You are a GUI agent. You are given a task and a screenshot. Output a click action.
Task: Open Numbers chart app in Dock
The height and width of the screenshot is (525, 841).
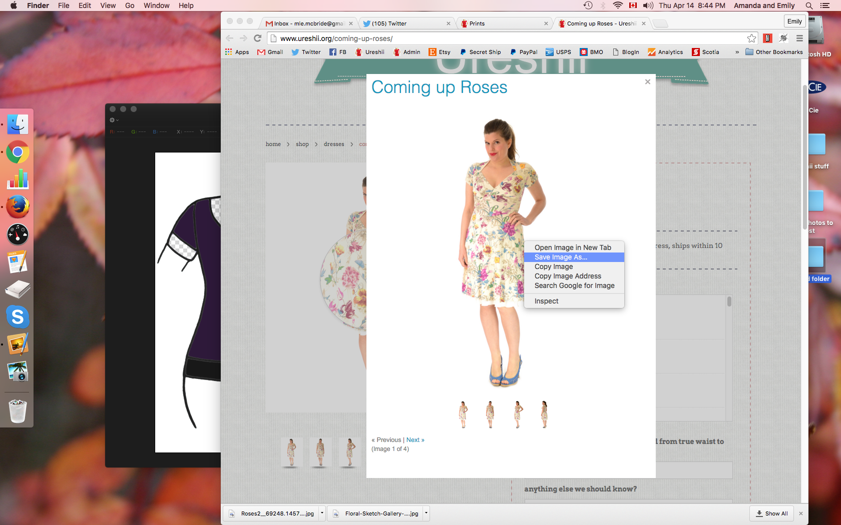18,179
